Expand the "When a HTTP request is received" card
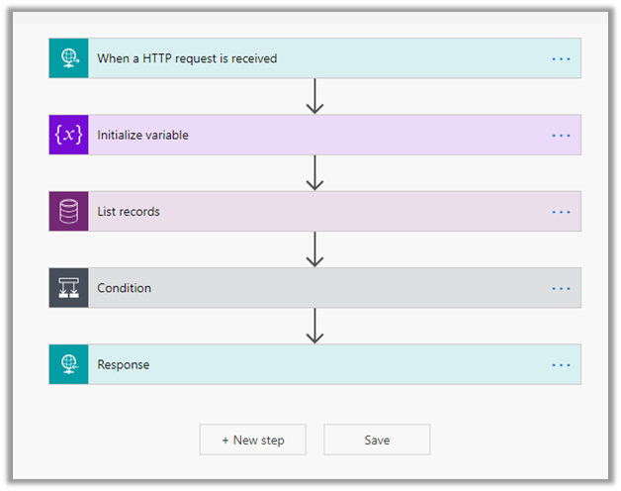 297,58
